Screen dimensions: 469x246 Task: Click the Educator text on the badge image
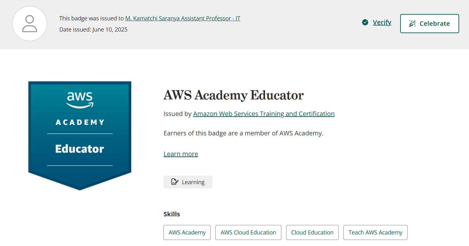[x=80, y=149]
